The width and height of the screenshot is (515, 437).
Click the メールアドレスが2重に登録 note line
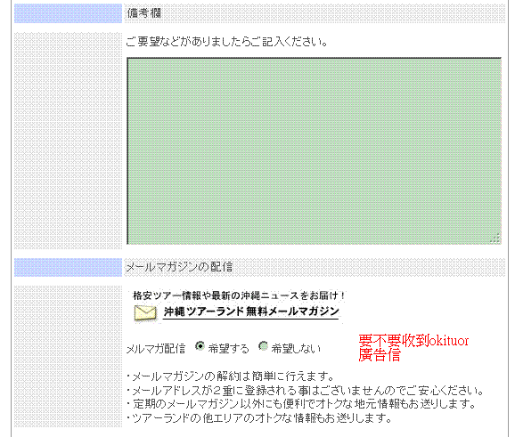pos(305,391)
